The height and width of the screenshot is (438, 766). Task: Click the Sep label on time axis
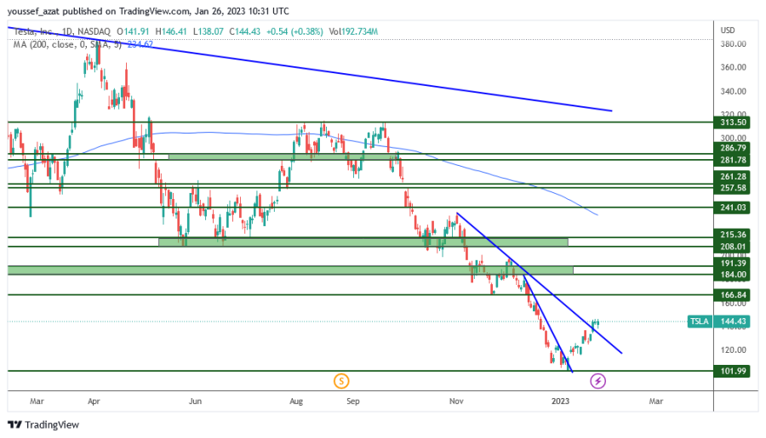[x=352, y=401]
